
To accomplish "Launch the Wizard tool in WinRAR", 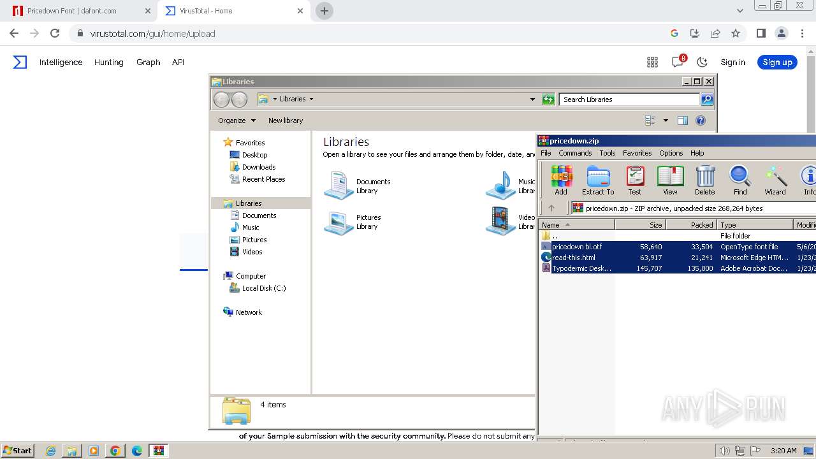I will pyautogui.click(x=775, y=180).
